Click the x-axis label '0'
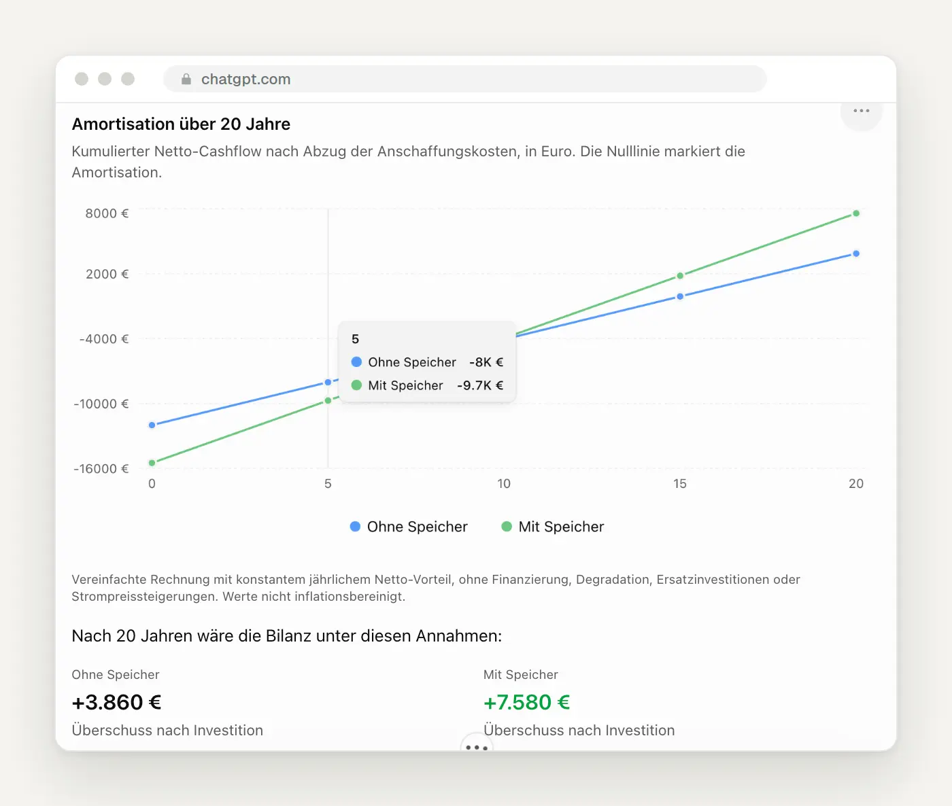The height and width of the screenshot is (806, 952). (152, 484)
